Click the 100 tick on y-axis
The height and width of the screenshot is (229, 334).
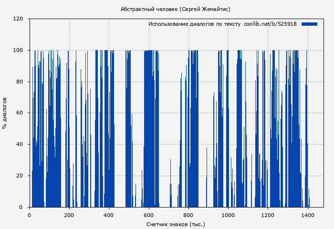[18, 51]
